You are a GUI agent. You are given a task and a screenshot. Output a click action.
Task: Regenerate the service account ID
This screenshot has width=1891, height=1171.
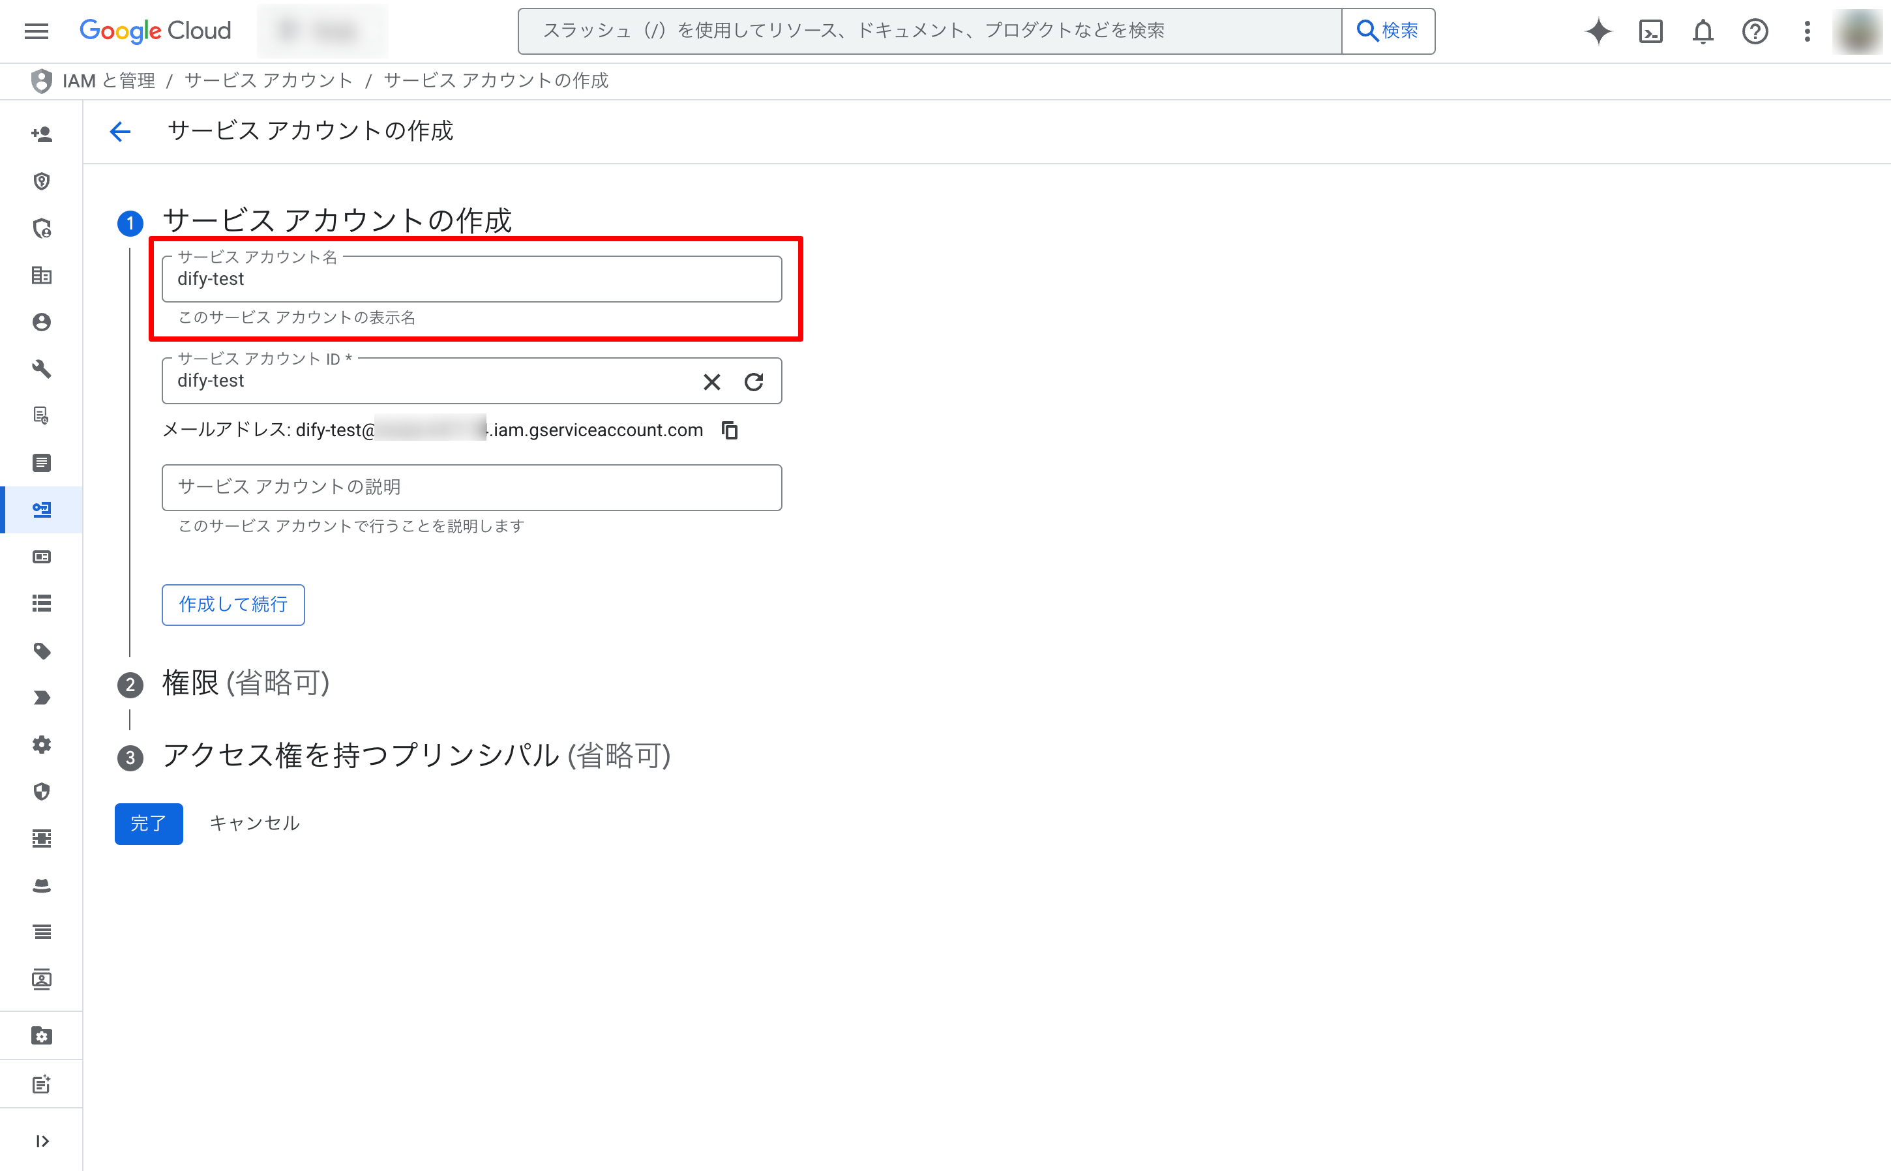754,381
